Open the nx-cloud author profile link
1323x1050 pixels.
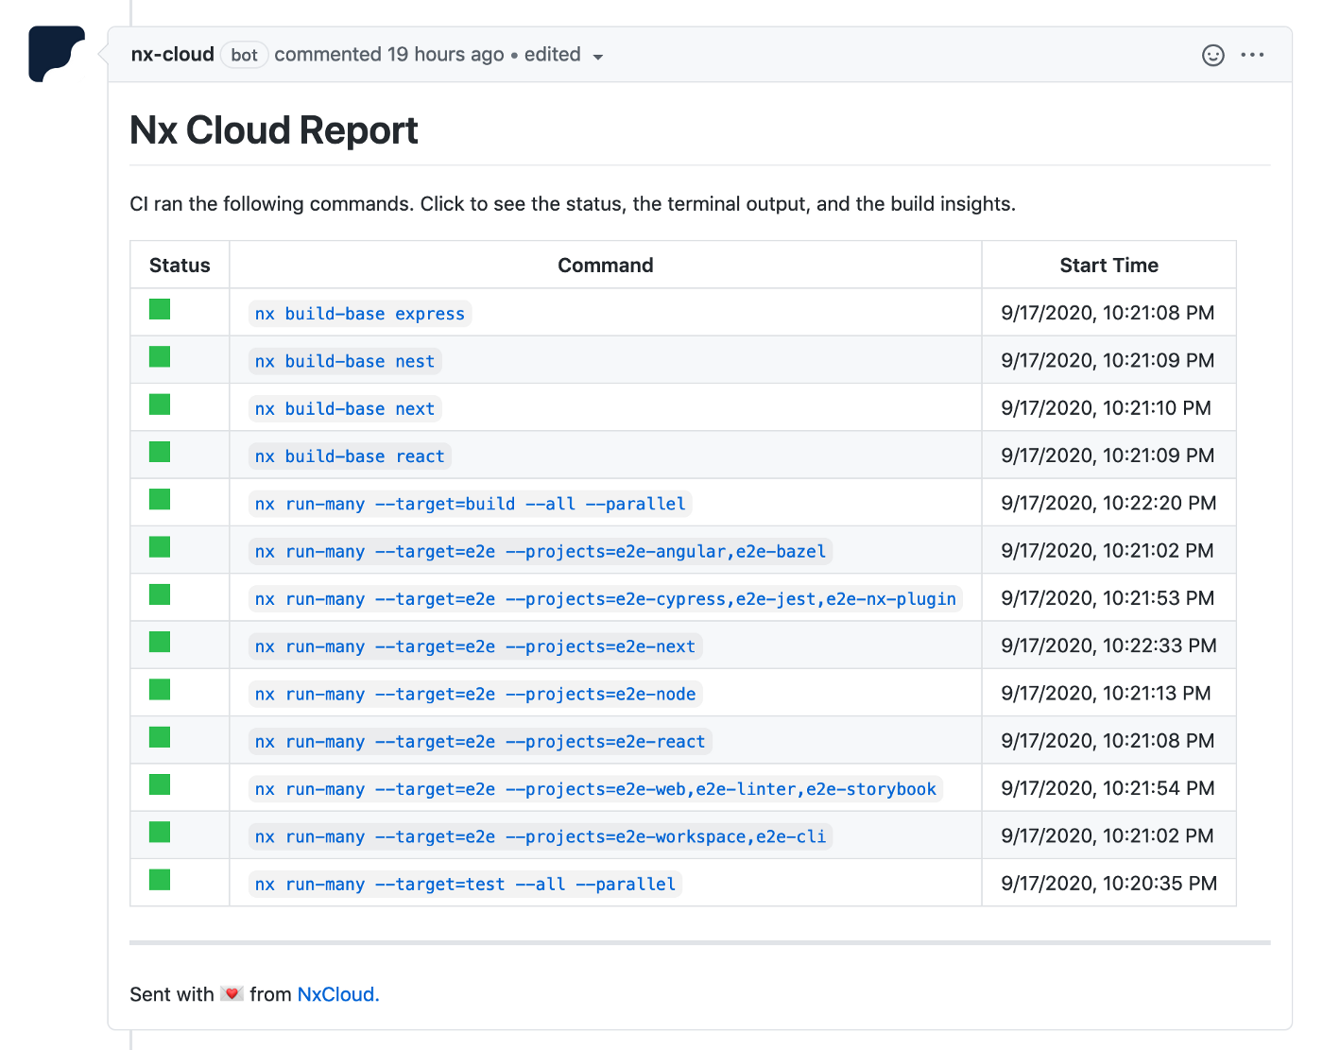(x=172, y=55)
